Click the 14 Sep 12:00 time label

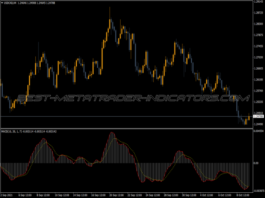80,195
